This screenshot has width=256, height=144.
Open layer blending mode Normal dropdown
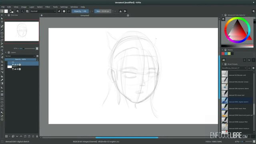[x=20, y=56]
